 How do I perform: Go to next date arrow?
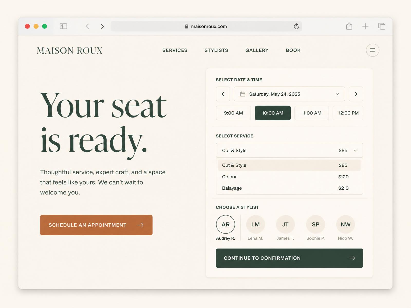tap(356, 94)
